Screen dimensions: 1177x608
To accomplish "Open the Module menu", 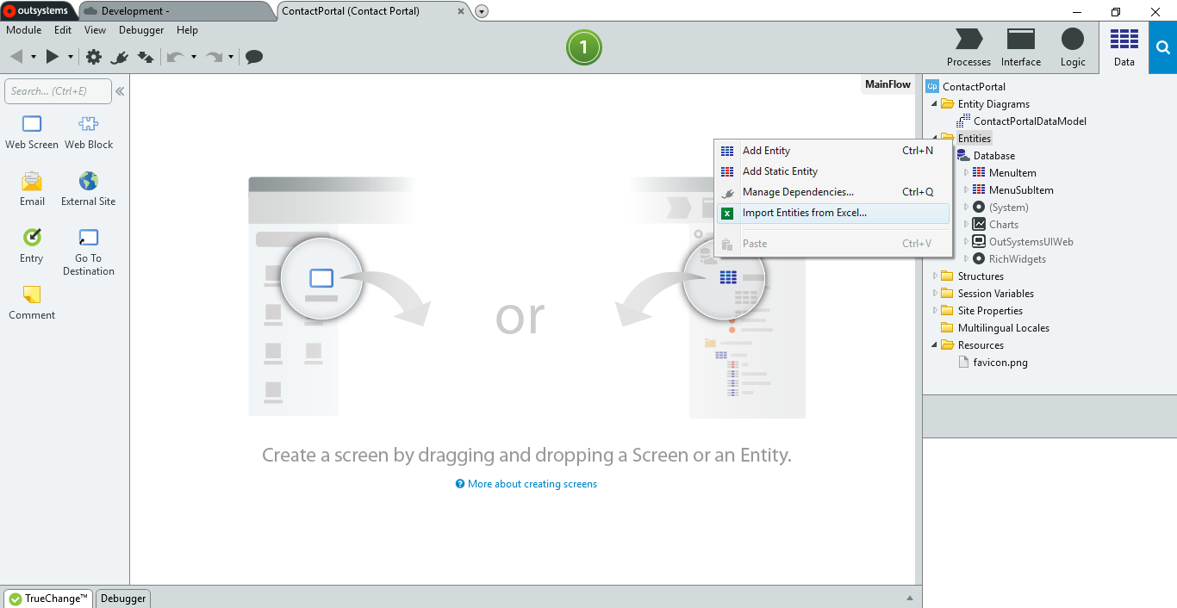I will [24, 30].
